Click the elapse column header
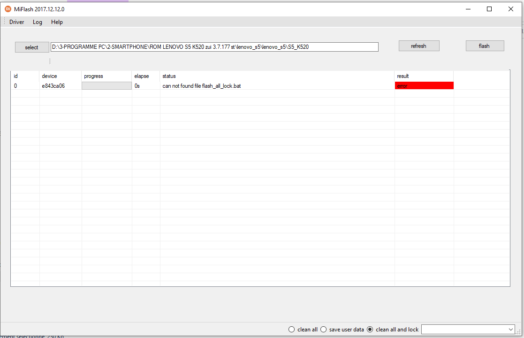Screen dimensions: 524x338 [x=146, y=76]
